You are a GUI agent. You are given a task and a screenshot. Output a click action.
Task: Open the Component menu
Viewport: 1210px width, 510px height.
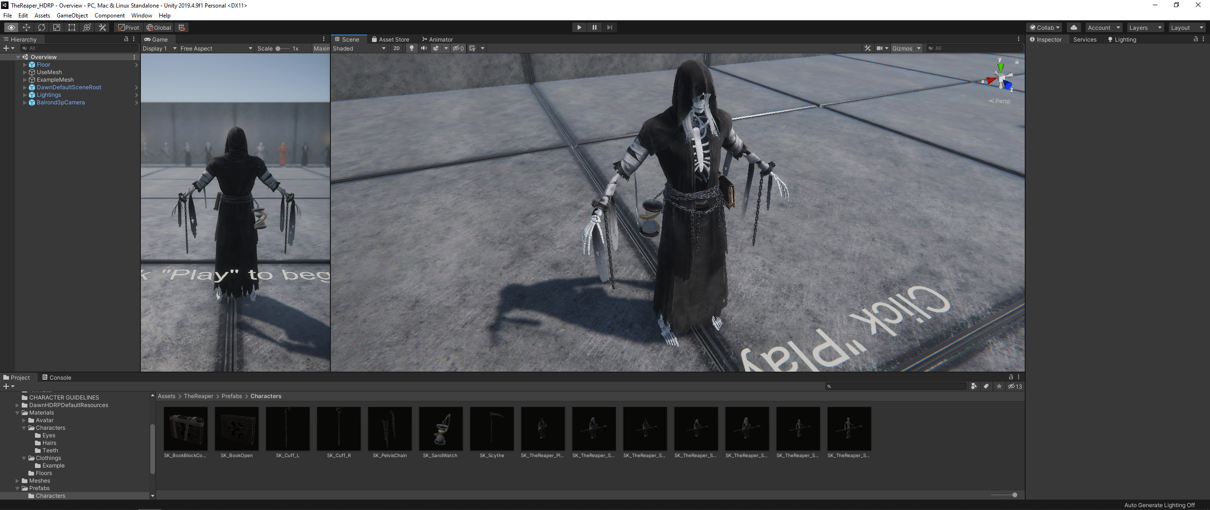pyautogui.click(x=109, y=16)
